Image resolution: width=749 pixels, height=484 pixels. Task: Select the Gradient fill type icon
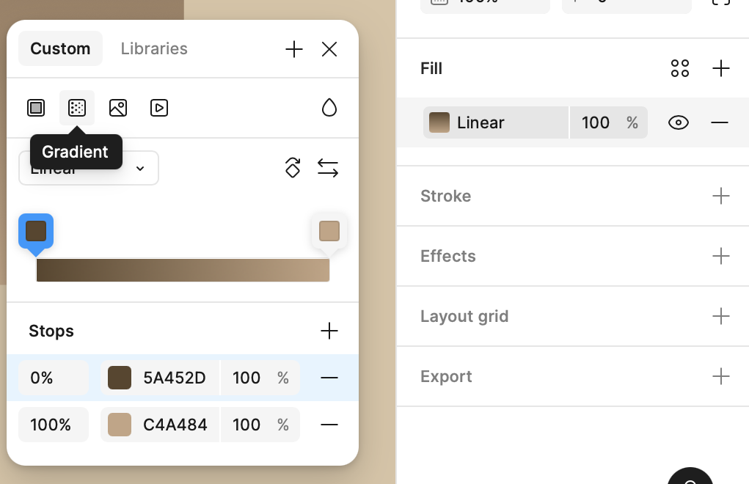click(x=77, y=108)
